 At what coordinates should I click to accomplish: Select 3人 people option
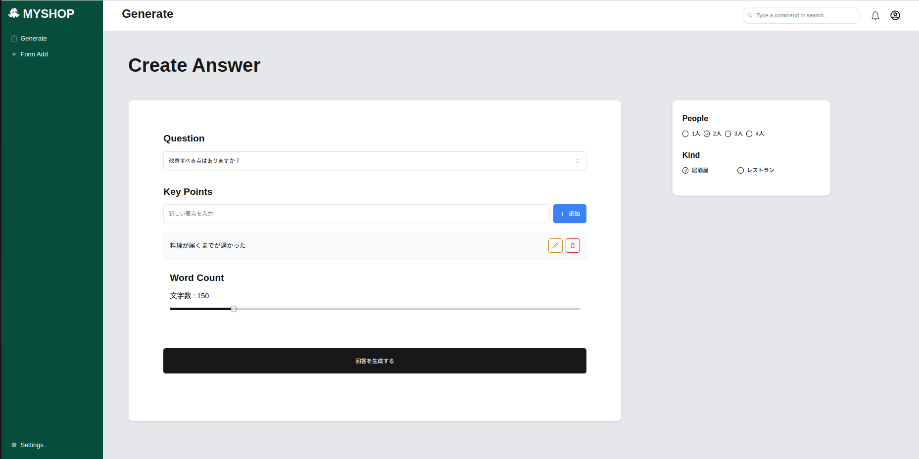(x=728, y=134)
